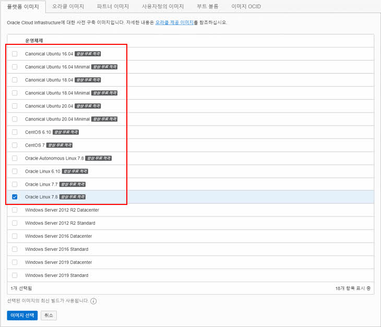Click the Canonical Ubuntu 18.04 Minimal label
This screenshot has width=381, height=327.
pyautogui.click(x=57, y=93)
